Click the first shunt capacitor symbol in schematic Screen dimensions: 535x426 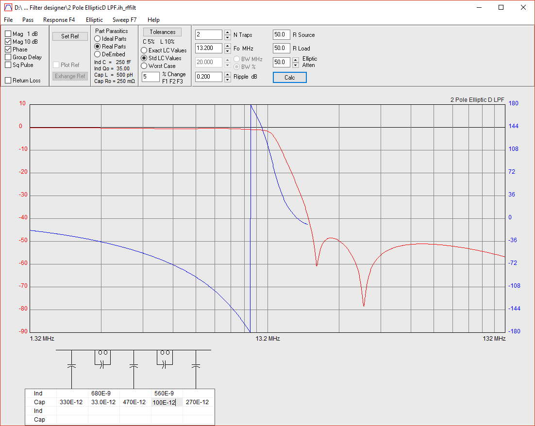coord(71,365)
